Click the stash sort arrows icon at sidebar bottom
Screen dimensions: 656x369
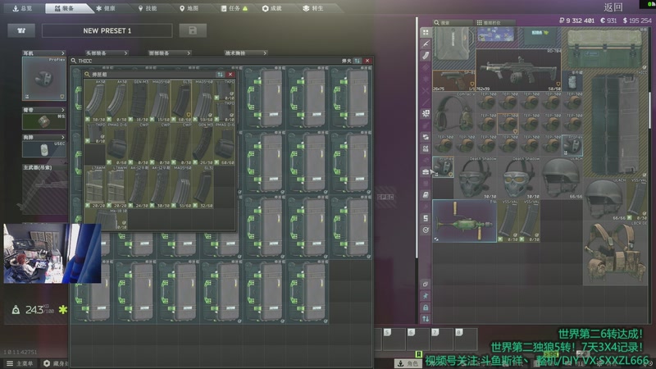tap(426, 319)
